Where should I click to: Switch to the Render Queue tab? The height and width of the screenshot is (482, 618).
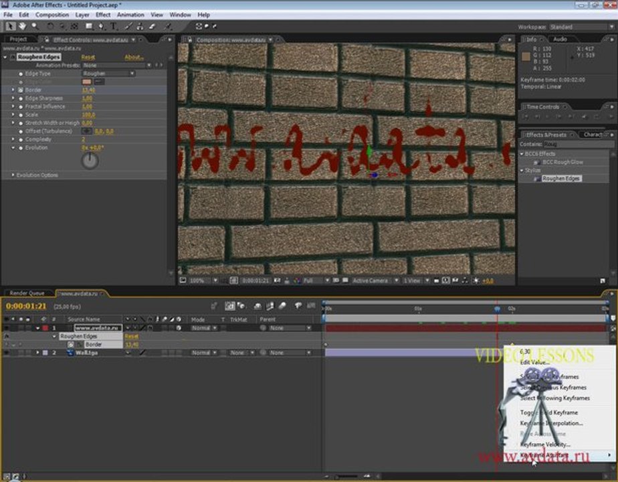[27, 293]
